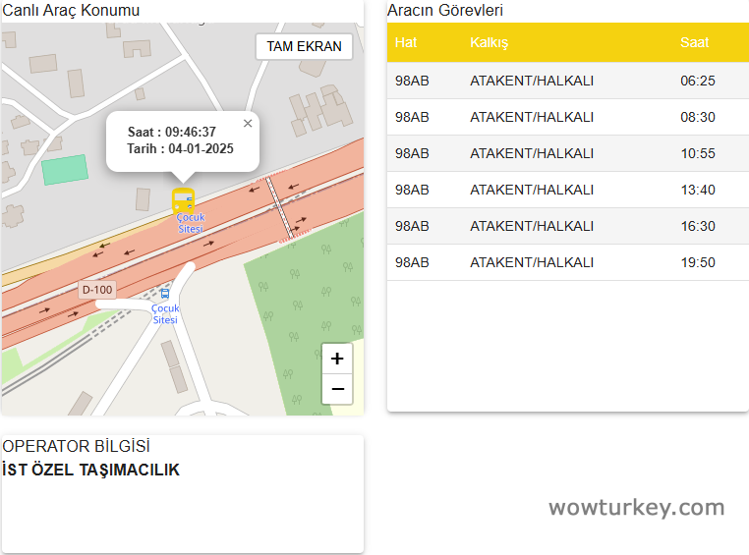This screenshot has width=749, height=555.
Task: Click the pedestrian overpass crossing the highway
Action: click(280, 208)
